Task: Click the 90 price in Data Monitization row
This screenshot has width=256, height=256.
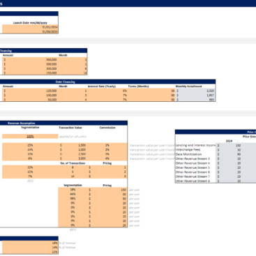Action: point(229,154)
